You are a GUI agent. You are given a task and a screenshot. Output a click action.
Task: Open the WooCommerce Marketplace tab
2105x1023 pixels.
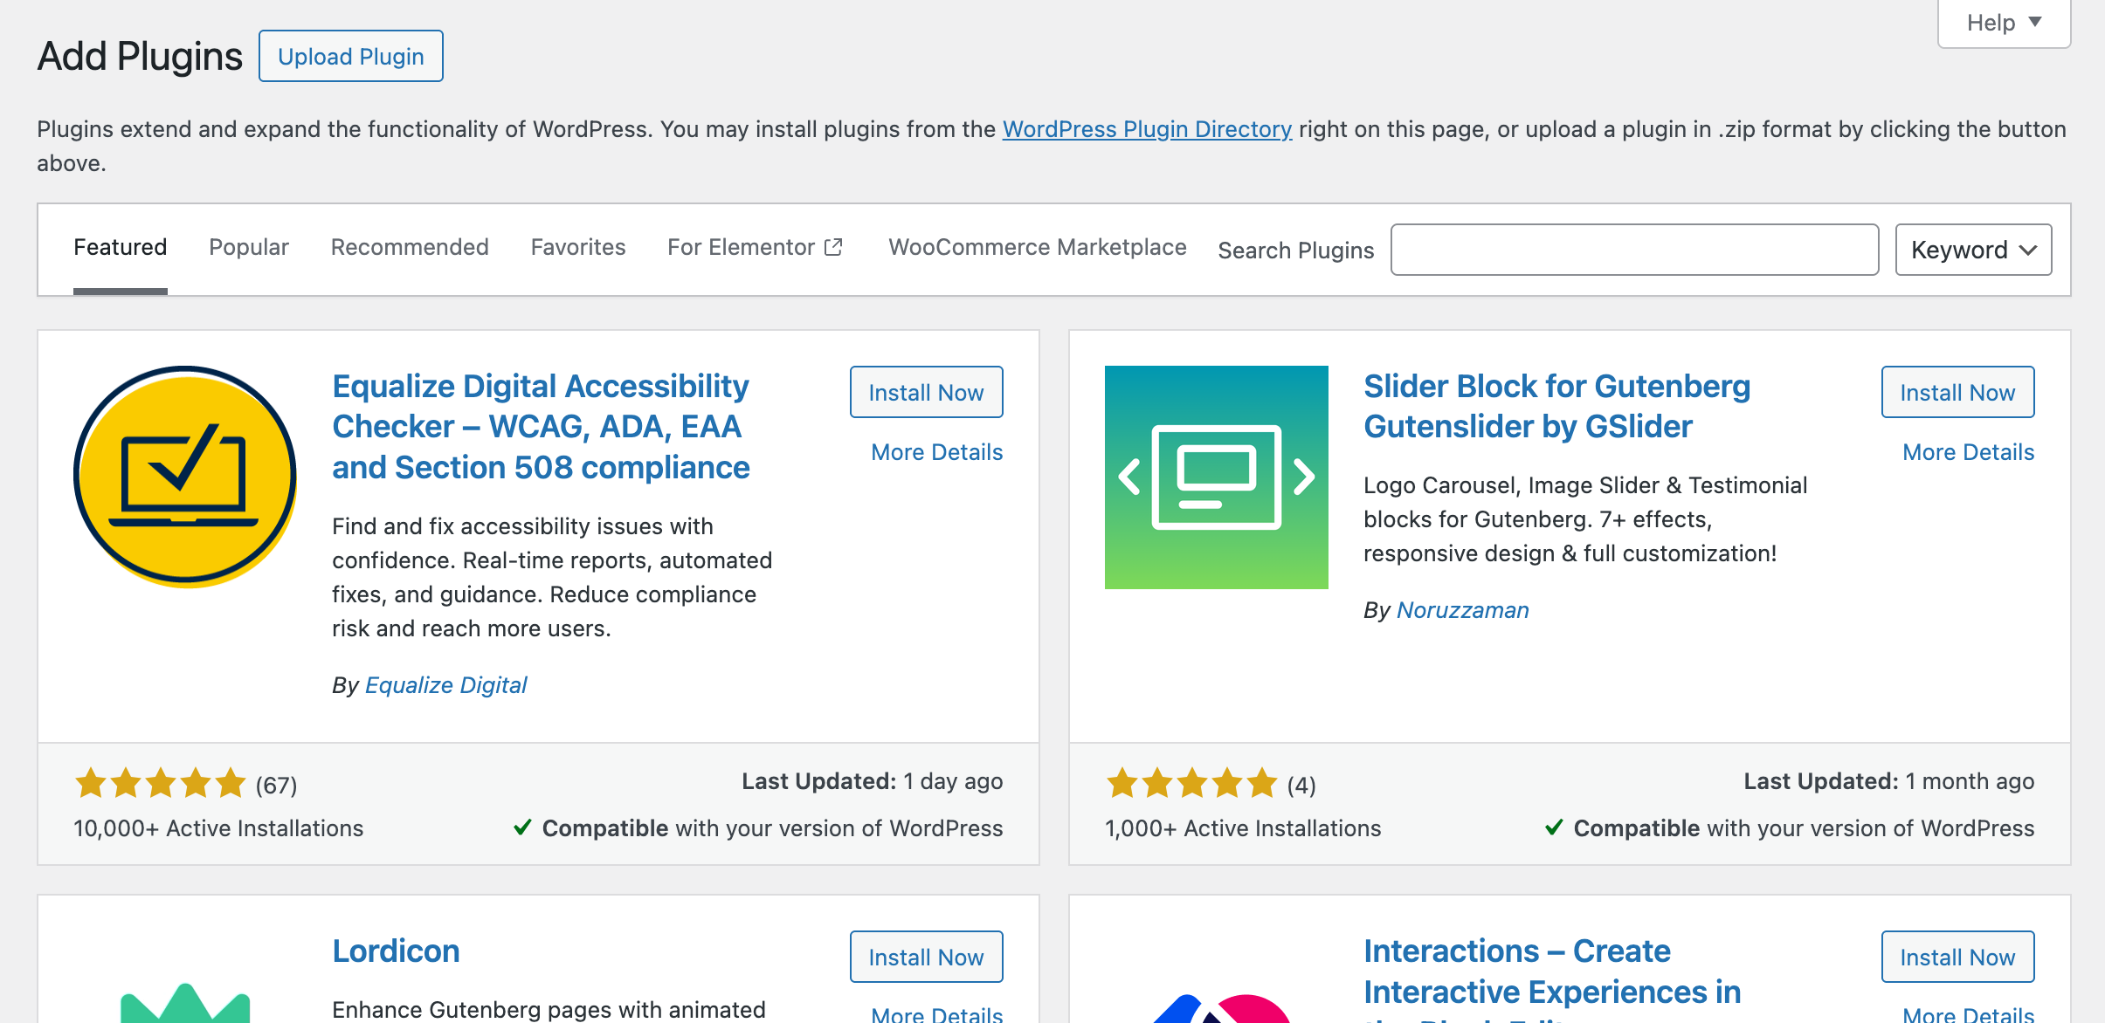point(1037,247)
